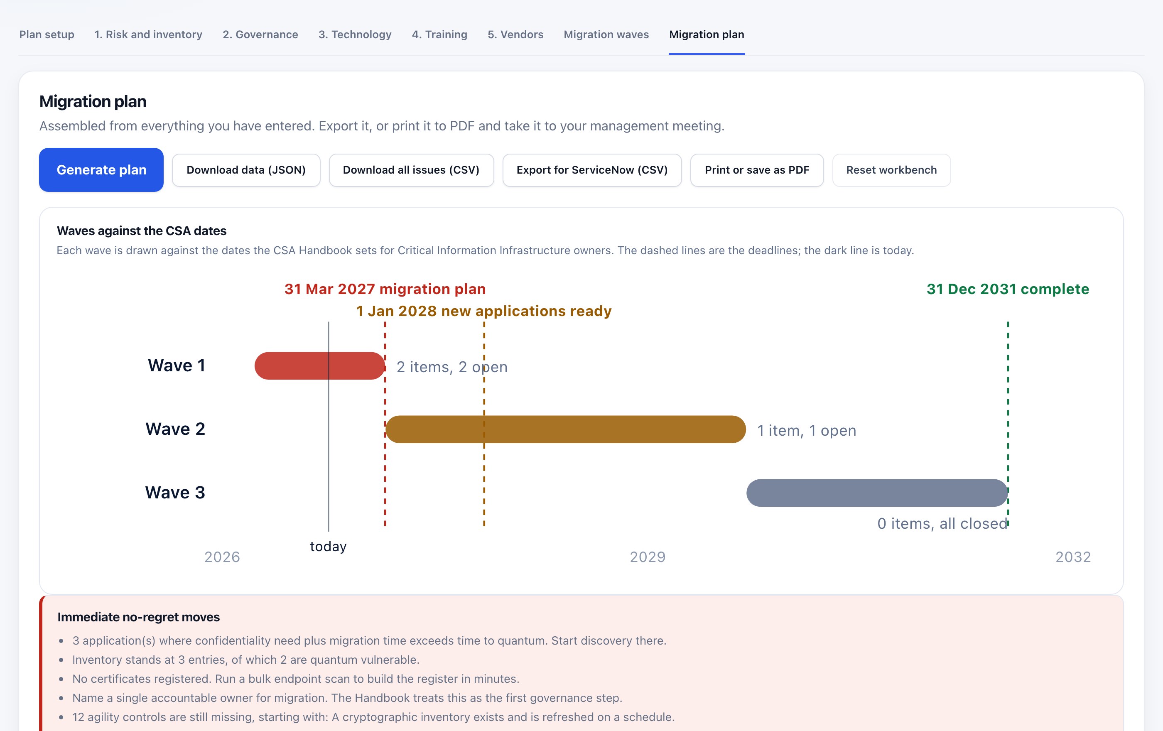1163x731 pixels.
Task: Open the Plan setup tab
Action: point(47,34)
